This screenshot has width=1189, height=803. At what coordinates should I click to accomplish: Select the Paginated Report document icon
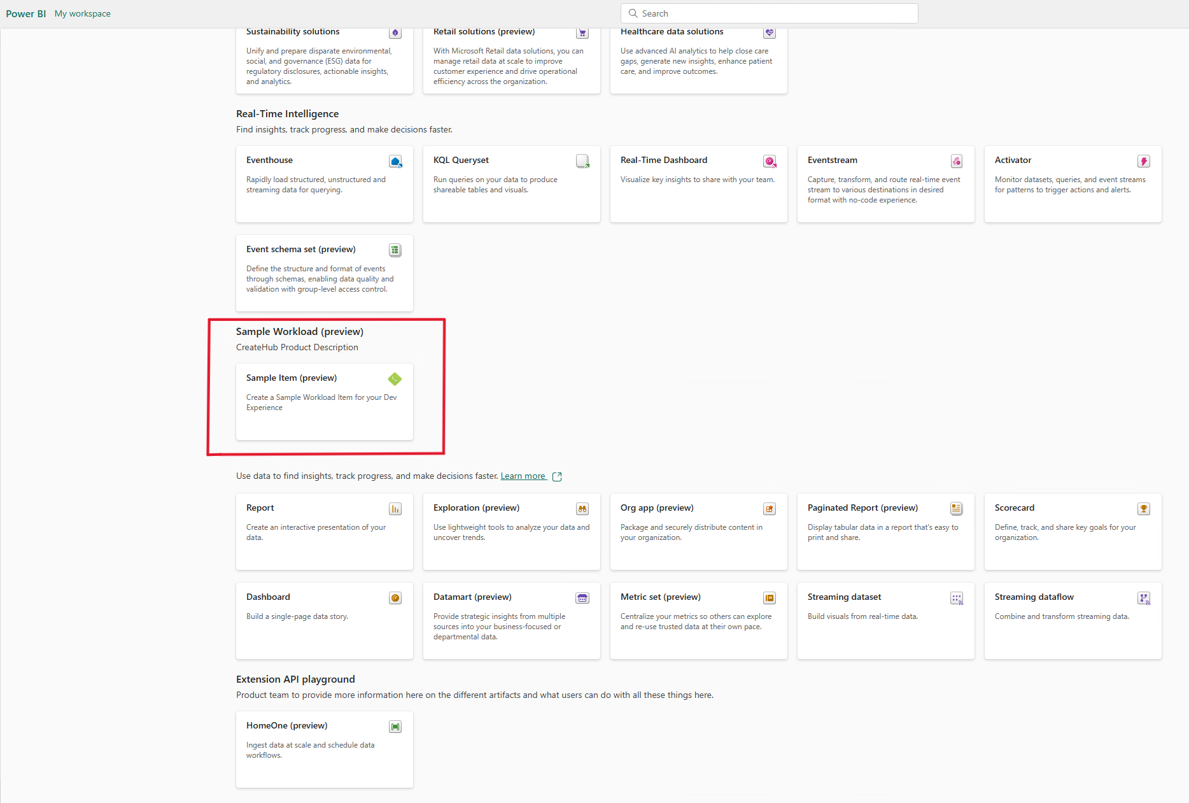point(957,509)
